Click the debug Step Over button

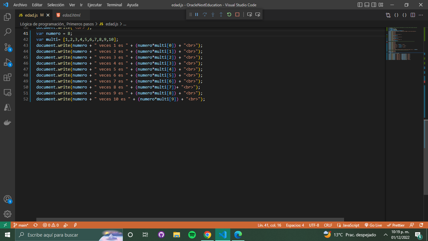(205, 14)
